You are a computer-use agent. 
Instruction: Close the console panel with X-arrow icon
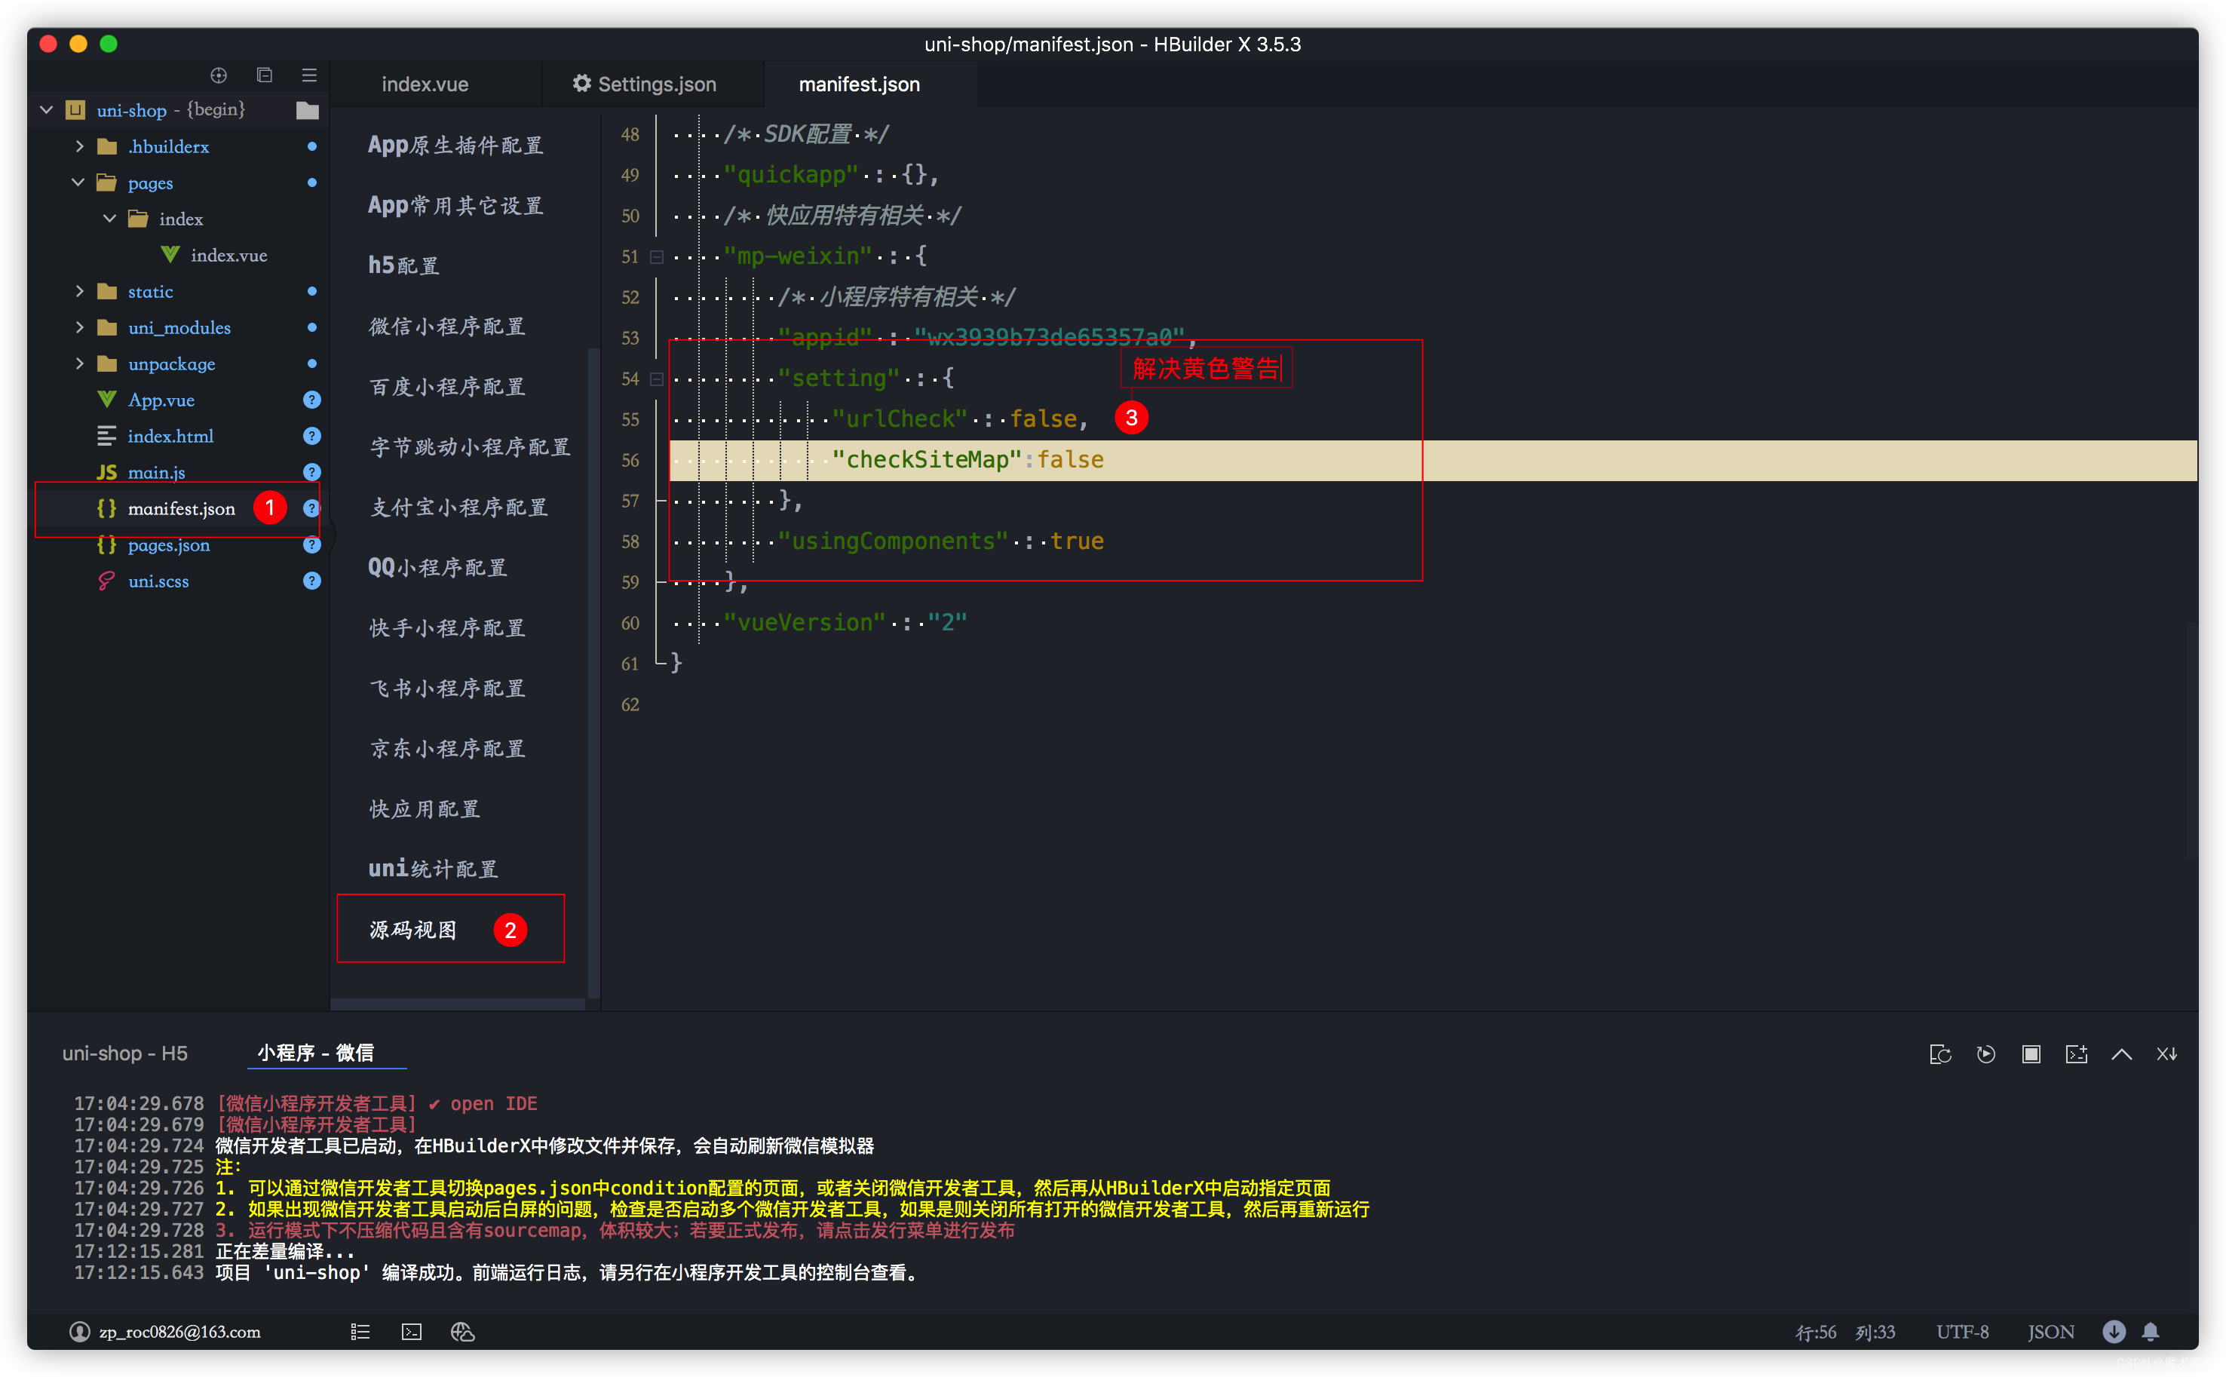coord(2167,1053)
